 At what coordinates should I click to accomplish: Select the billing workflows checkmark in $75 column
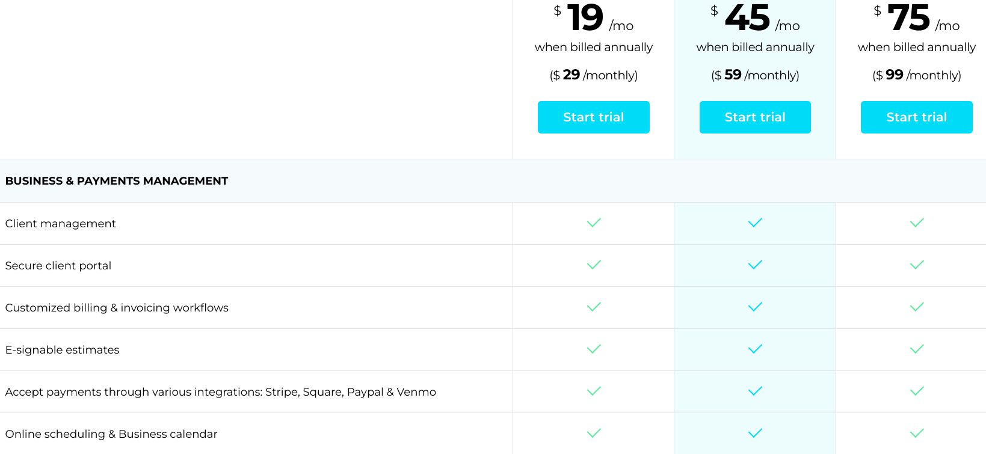916,307
